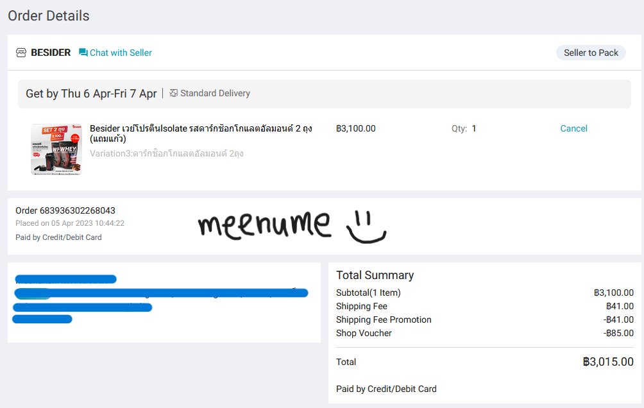Click the Total Summary heading
Image resolution: width=644 pixels, height=408 pixels.
coord(375,275)
